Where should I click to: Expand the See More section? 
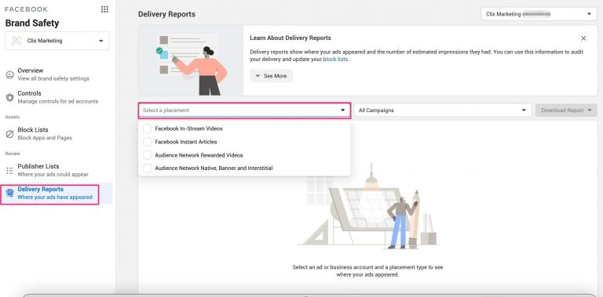pyautogui.click(x=272, y=76)
